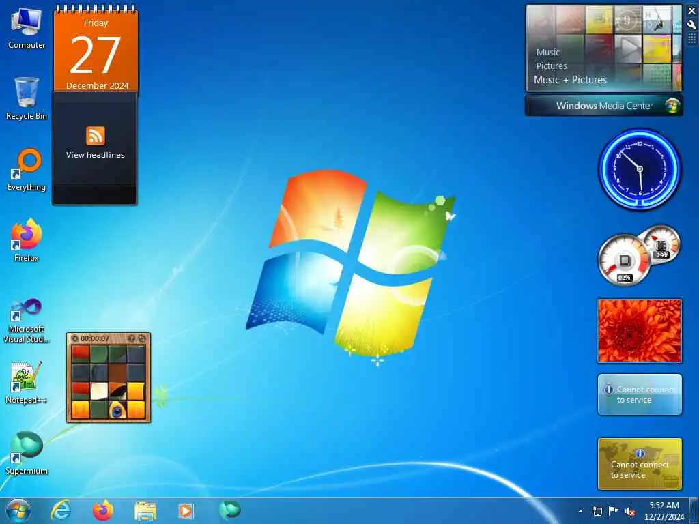
Task: Open the Computer desktop icon
Action: (x=27, y=27)
